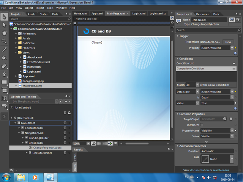The image size is (243, 182).
Task: Select the Gradient/Brush transform tool
Action: [x=4, y=66]
